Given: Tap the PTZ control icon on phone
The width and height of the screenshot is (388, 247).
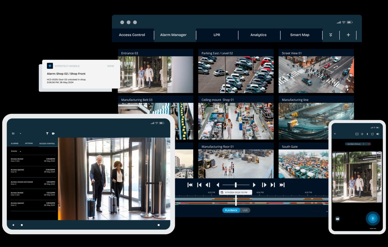Looking at the screenshot, I should tap(362, 134).
